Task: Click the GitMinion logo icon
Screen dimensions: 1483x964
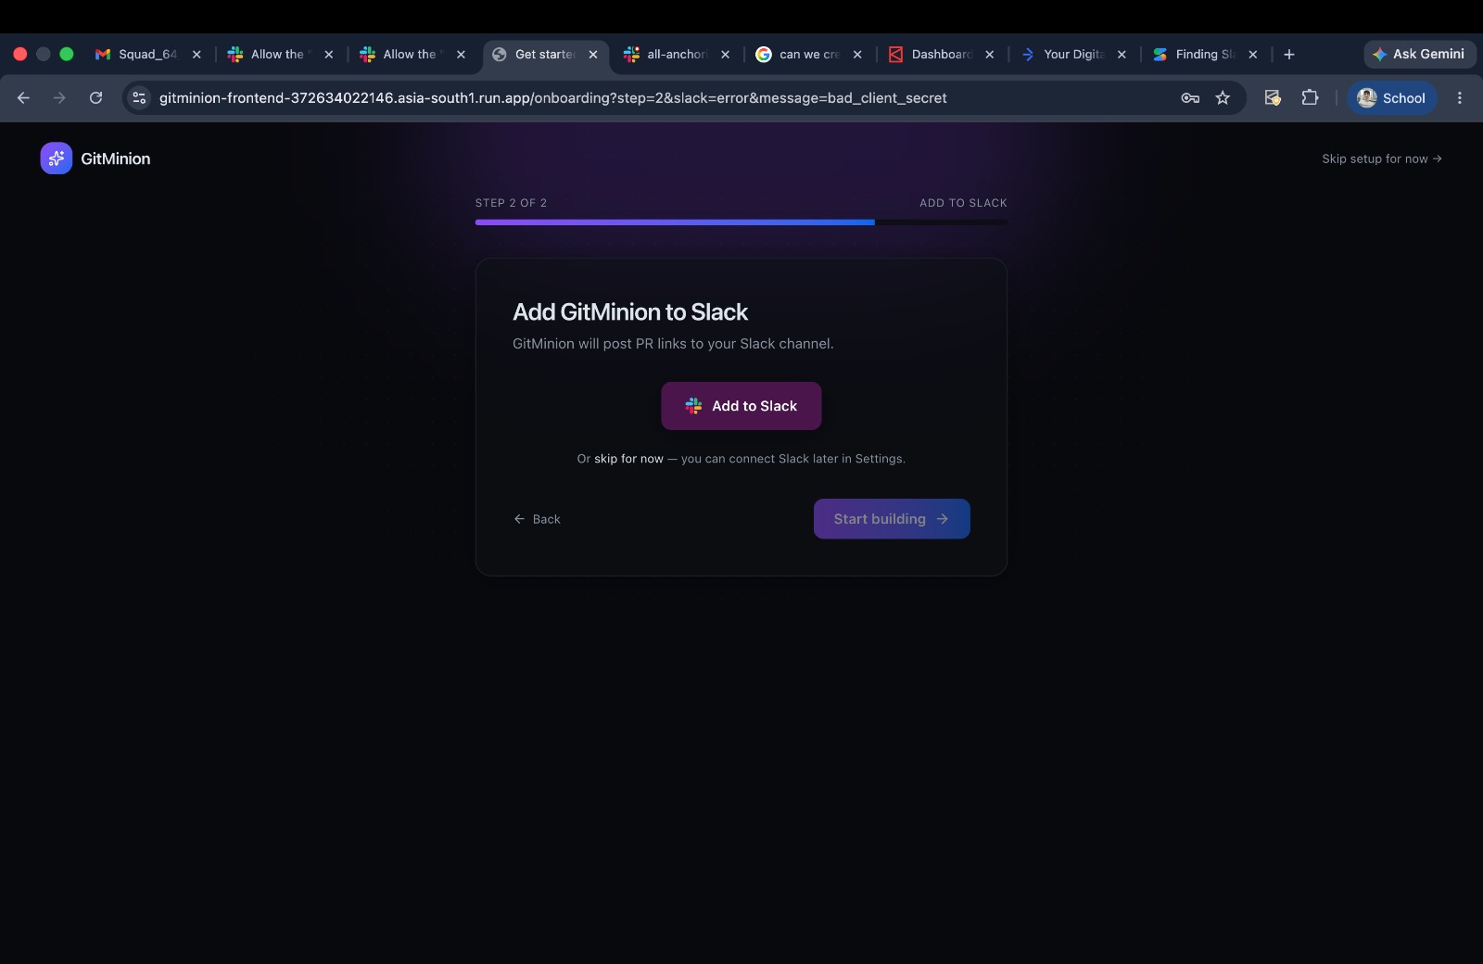Action: click(56, 159)
